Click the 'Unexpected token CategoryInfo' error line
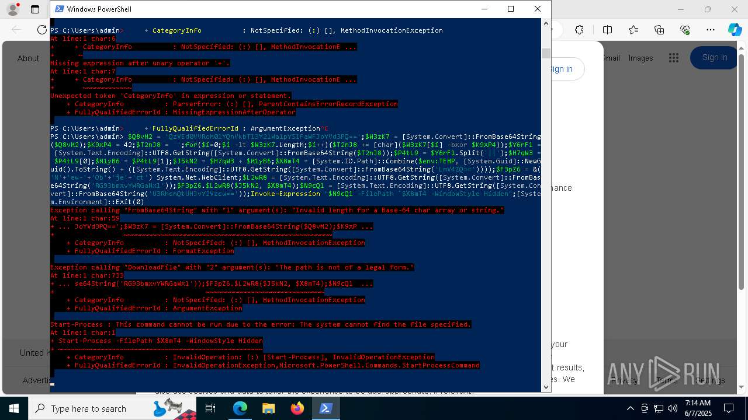The height and width of the screenshot is (420, 748). point(170,96)
